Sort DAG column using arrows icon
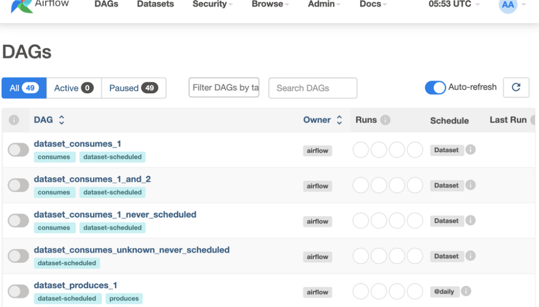 coord(62,120)
